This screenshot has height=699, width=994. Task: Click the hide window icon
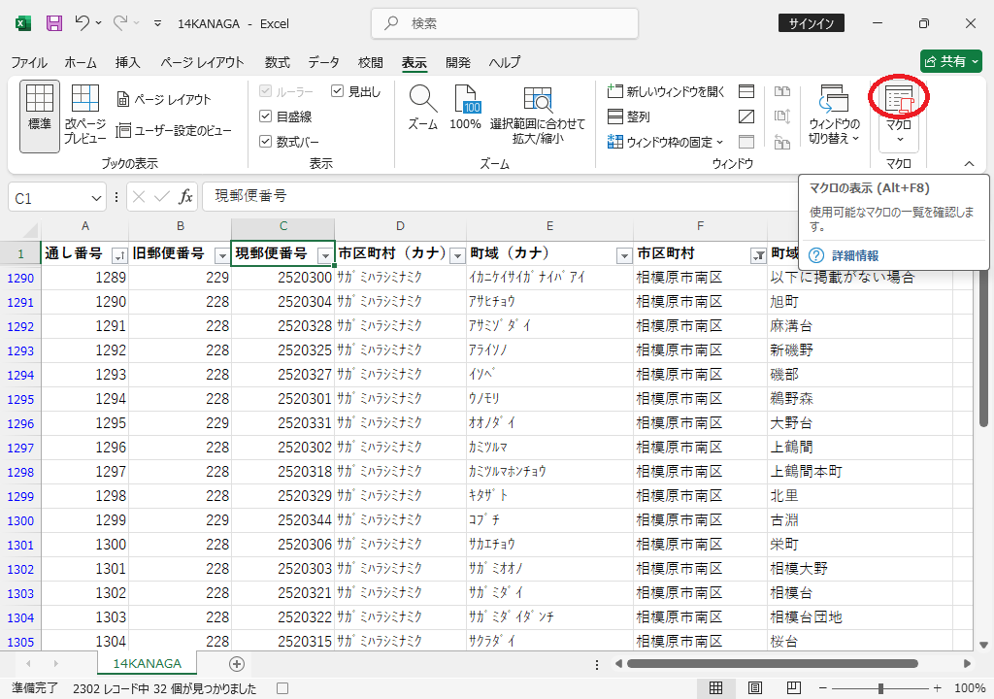pos(746,116)
